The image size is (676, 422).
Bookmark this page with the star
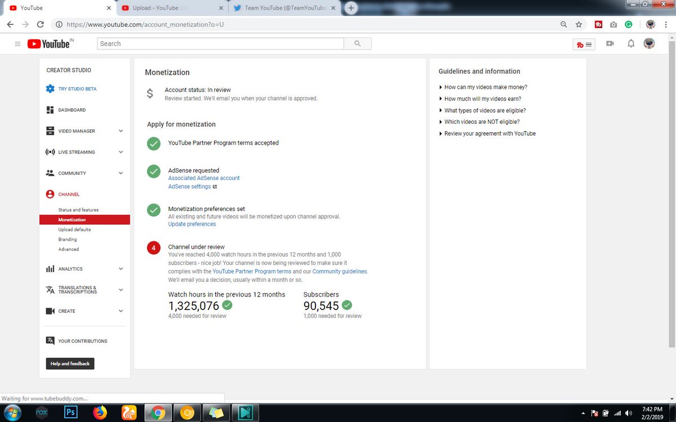click(579, 25)
